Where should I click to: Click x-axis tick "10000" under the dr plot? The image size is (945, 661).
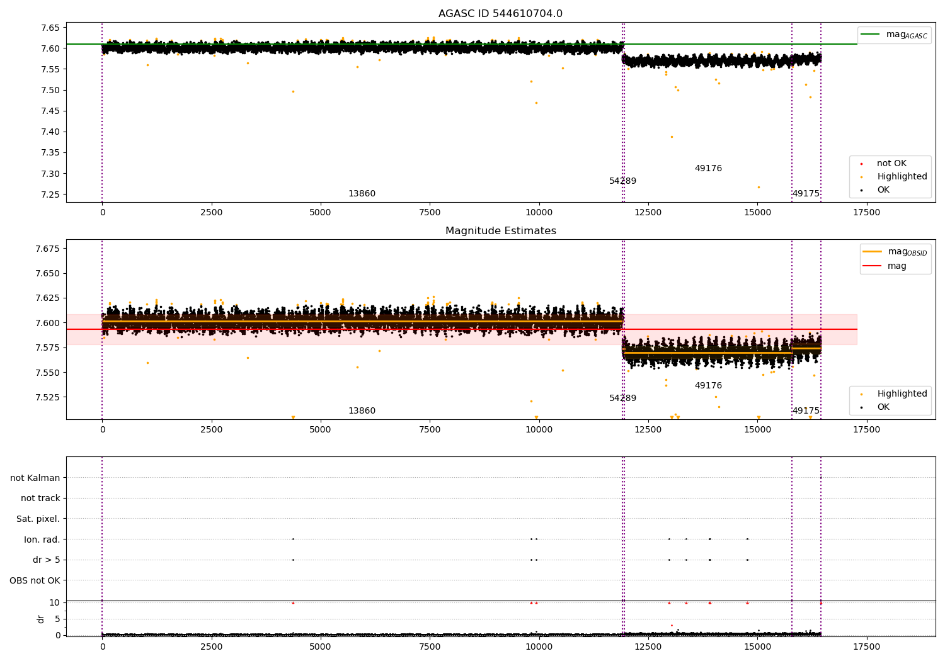coord(539,647)
